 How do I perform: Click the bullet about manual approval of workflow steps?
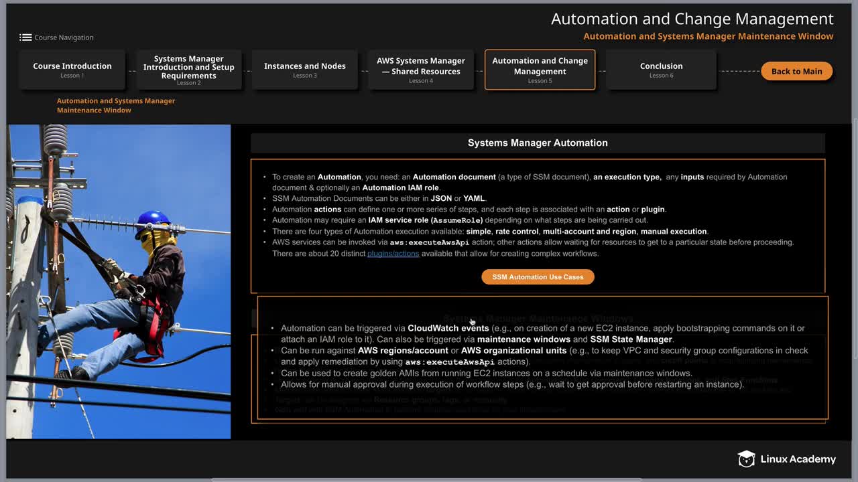[512, 384]
